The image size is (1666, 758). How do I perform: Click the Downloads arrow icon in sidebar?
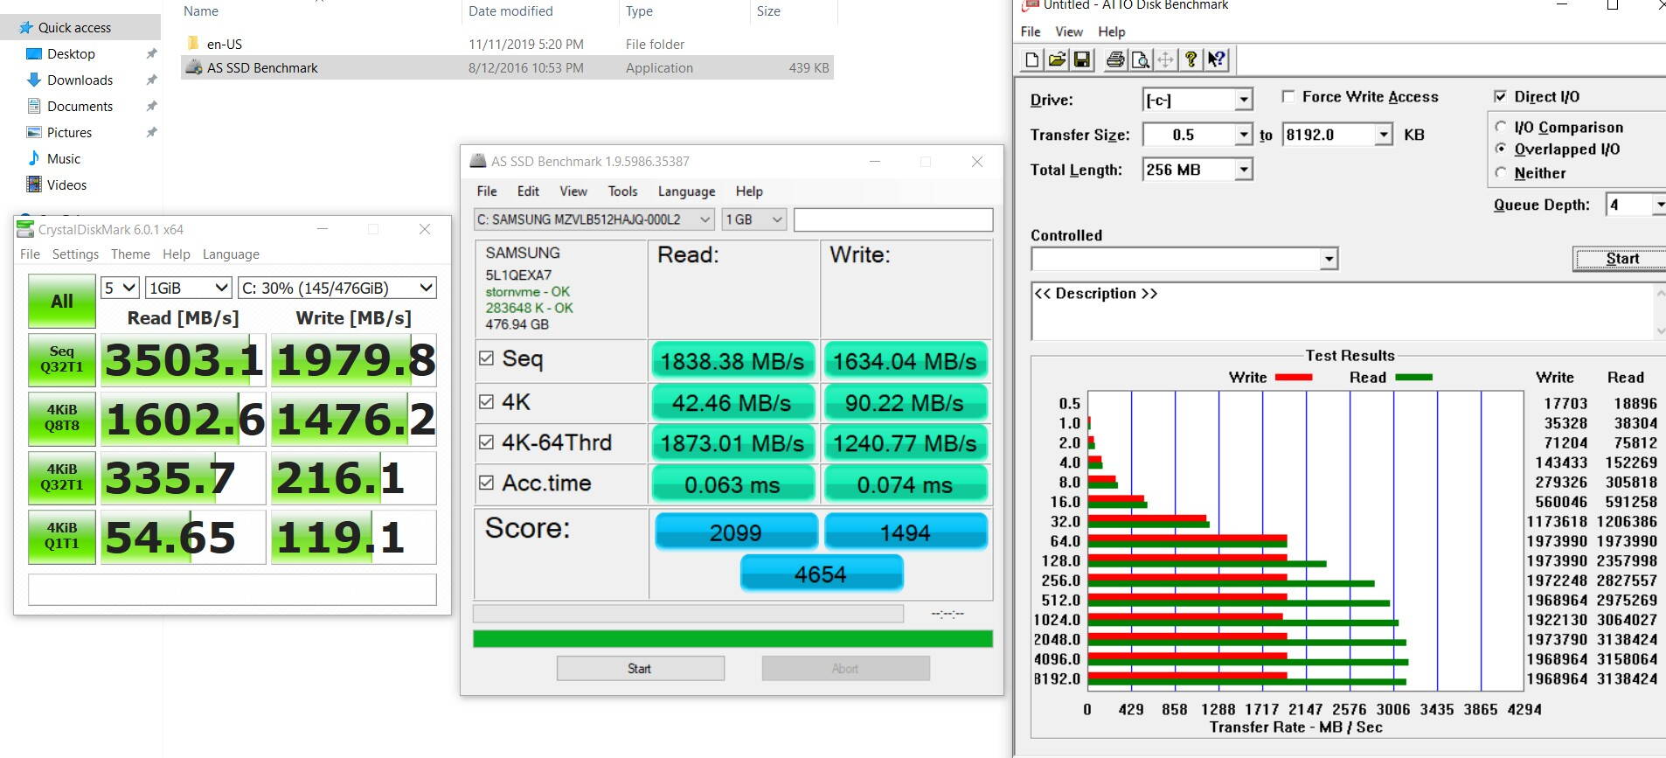click(34, 80)
